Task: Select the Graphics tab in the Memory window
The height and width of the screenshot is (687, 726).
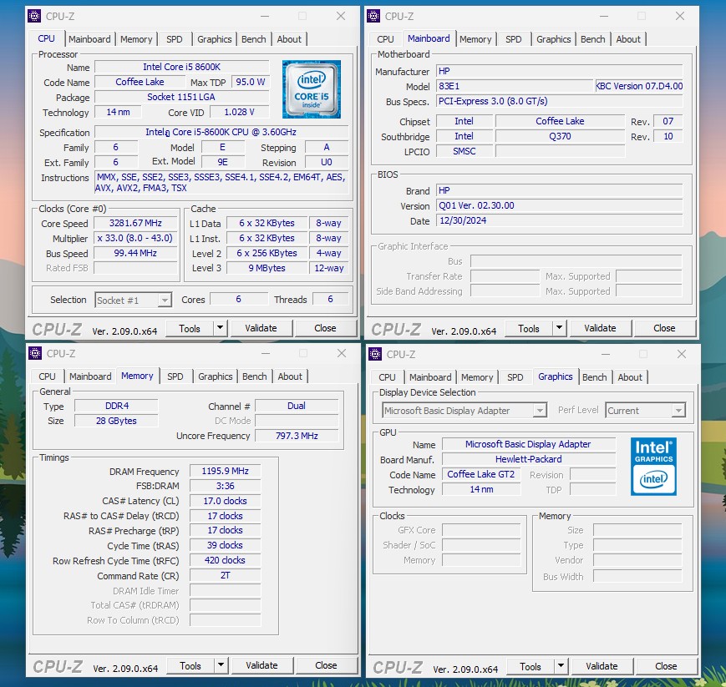Action: click(216, 376)
